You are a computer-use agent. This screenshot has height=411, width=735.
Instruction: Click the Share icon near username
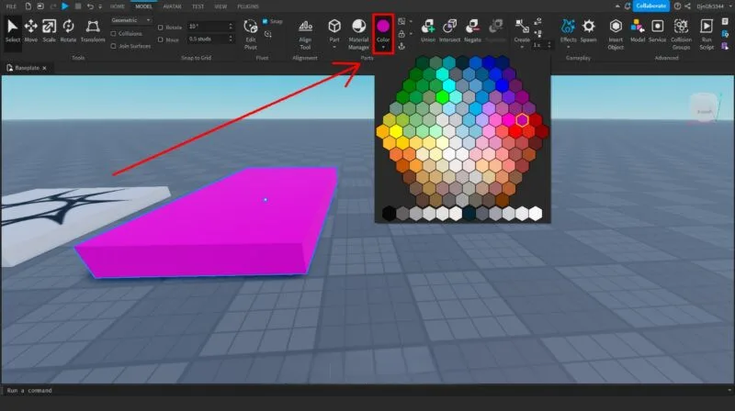click(x=687, y=6)
